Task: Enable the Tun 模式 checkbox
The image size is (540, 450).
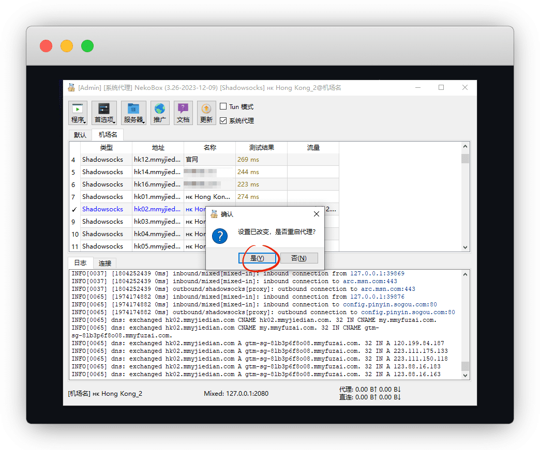Action: (x=223, y=106)
